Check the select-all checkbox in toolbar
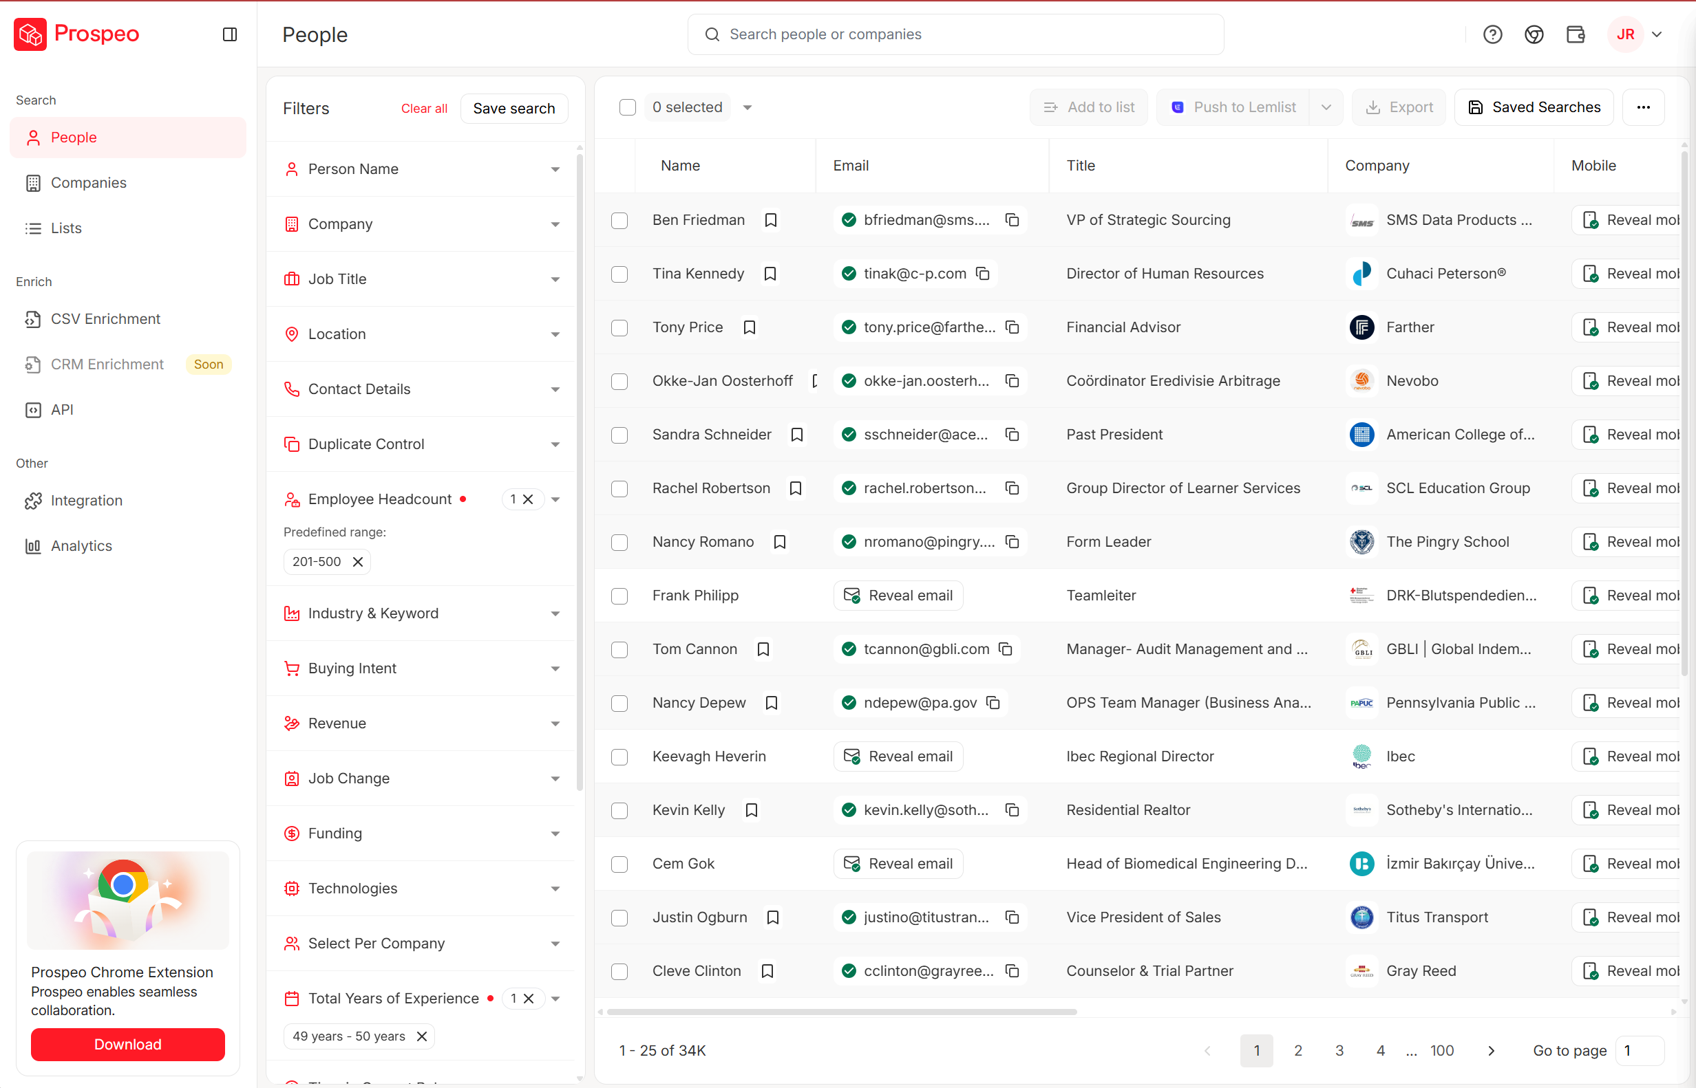Screen dimensions: 1696x1088 pyautogui.click(x=627, y=107)
